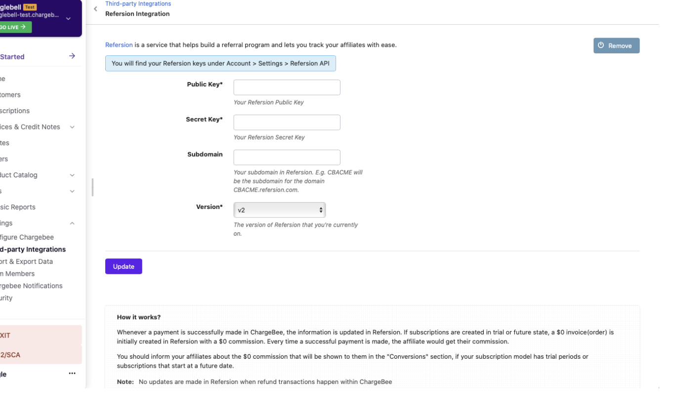Go to Team Members settings item
The height and width of the screenshot is (418, 675).
pyautogui.click(x=17, y=274)
